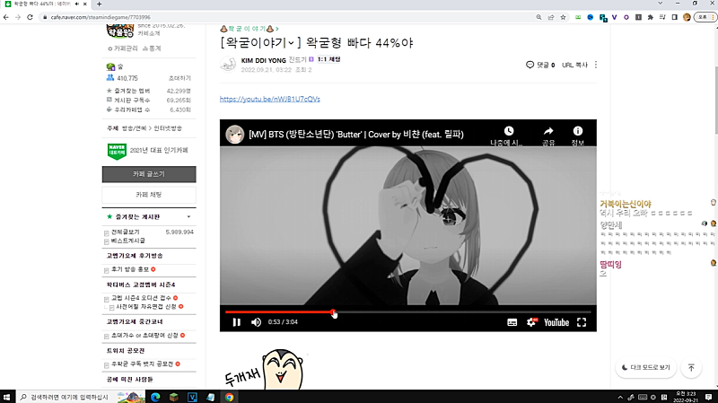Screen dimensions: 718x403
Task: Open the Windows notification center
Action: point(708,397)
